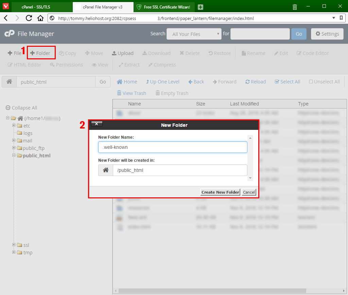
Task: Expand the mail folder node
Action: coord(14,140)
